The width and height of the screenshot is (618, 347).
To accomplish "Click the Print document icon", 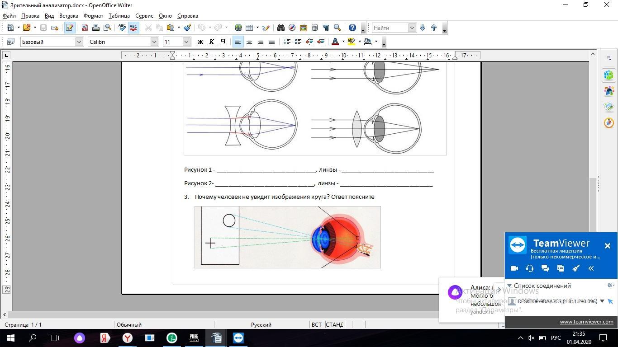I will coord(96,28).
